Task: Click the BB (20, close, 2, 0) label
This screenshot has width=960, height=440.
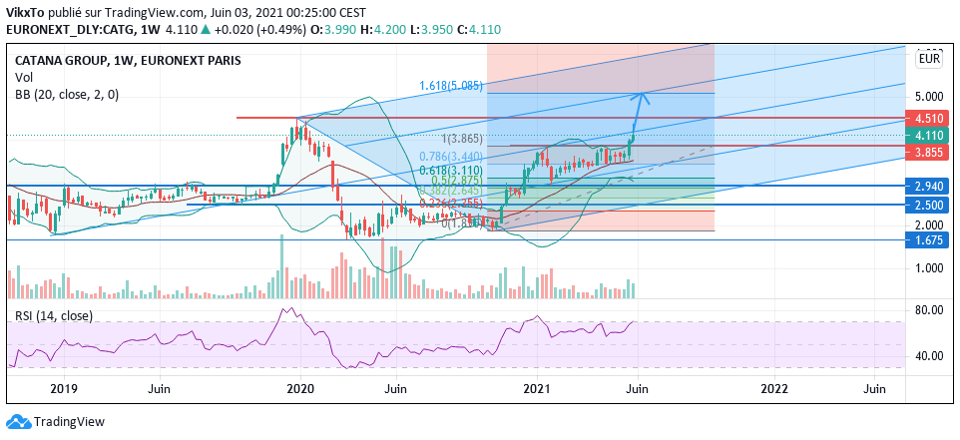Action: tap(67, 94)
